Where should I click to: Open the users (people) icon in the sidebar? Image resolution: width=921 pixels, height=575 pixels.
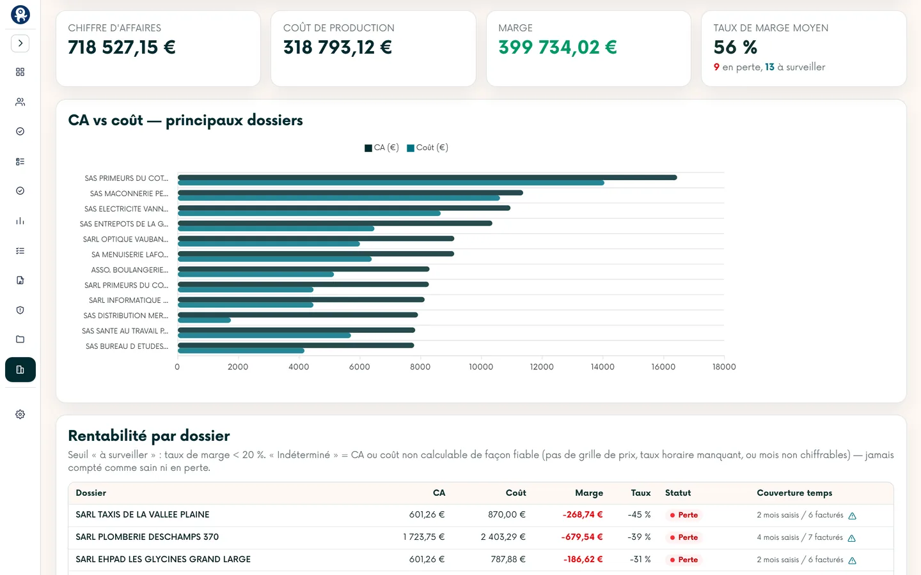click(20, 102)
